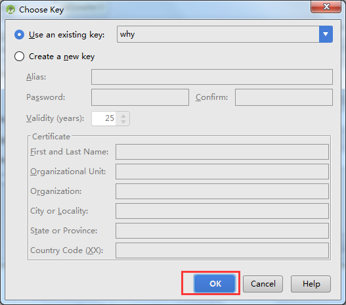
Task: Click the Organizational Unit field
Action: point(222,172)
